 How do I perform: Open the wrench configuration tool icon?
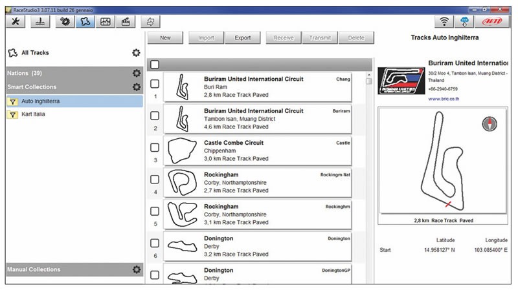pyautogui.click(x=16, y=22)
